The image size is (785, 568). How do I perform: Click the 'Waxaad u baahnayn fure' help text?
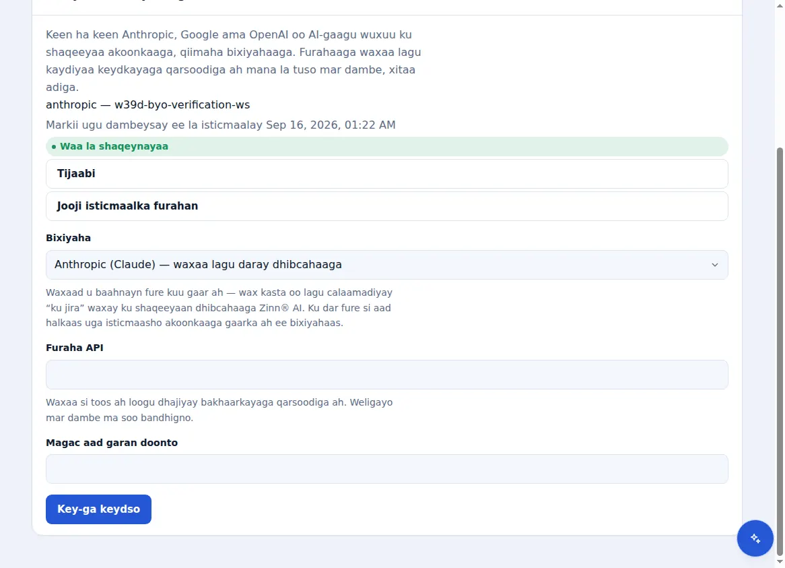(x=219, y=307)
